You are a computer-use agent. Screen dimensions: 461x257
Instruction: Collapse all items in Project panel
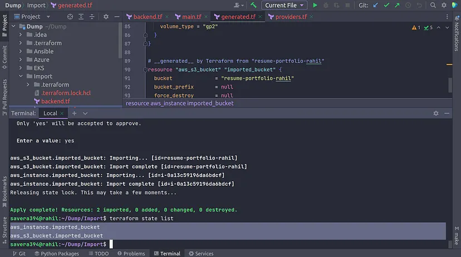click(x=92, y=17)
